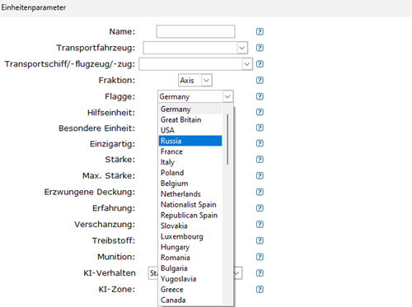Open help icon in KI-Verhalten row
The height and width of the screenshot is (307, 412).
[x=260, y=272]
